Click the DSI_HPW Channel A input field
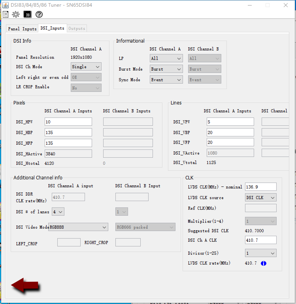The width and height of the screenshot is (296, 304). coord(68,122)
